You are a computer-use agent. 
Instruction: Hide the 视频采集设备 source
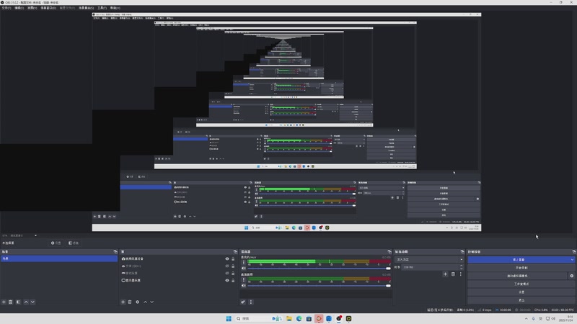coord(227,258)
